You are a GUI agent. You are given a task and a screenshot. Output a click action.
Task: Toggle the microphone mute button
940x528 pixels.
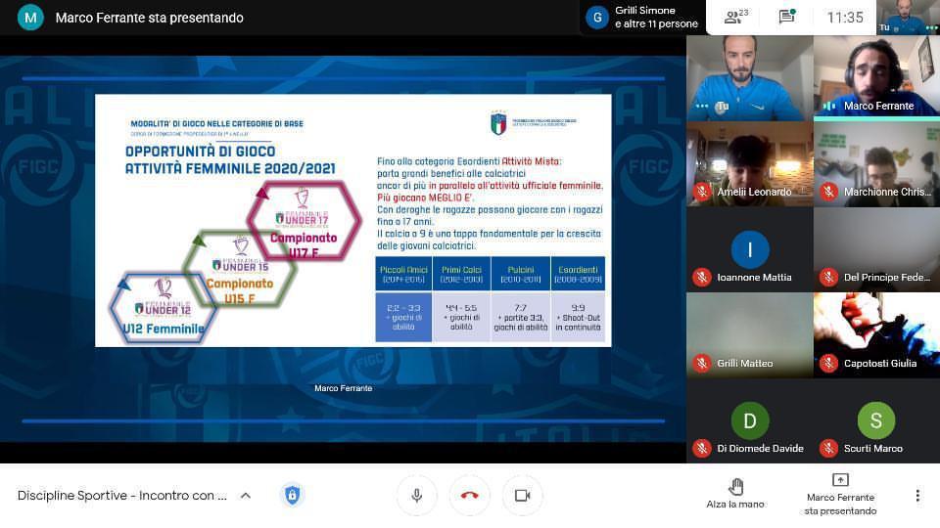pyautogui.click(x=416, y=496)
